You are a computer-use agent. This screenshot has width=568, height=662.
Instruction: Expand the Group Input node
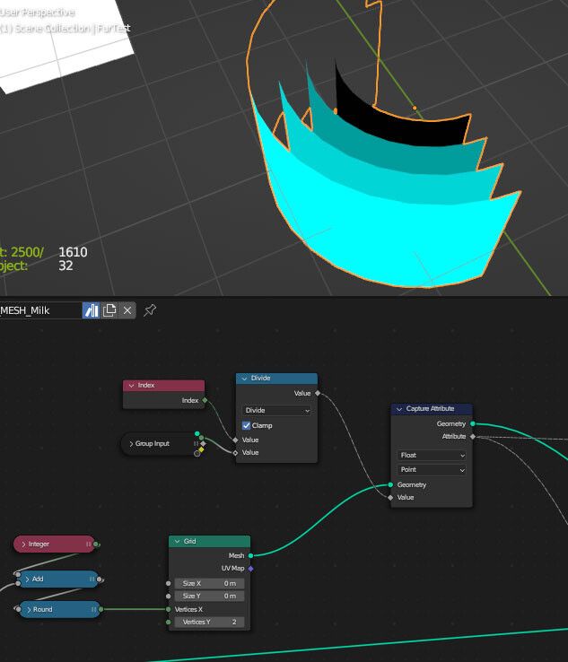coord(131,444)
